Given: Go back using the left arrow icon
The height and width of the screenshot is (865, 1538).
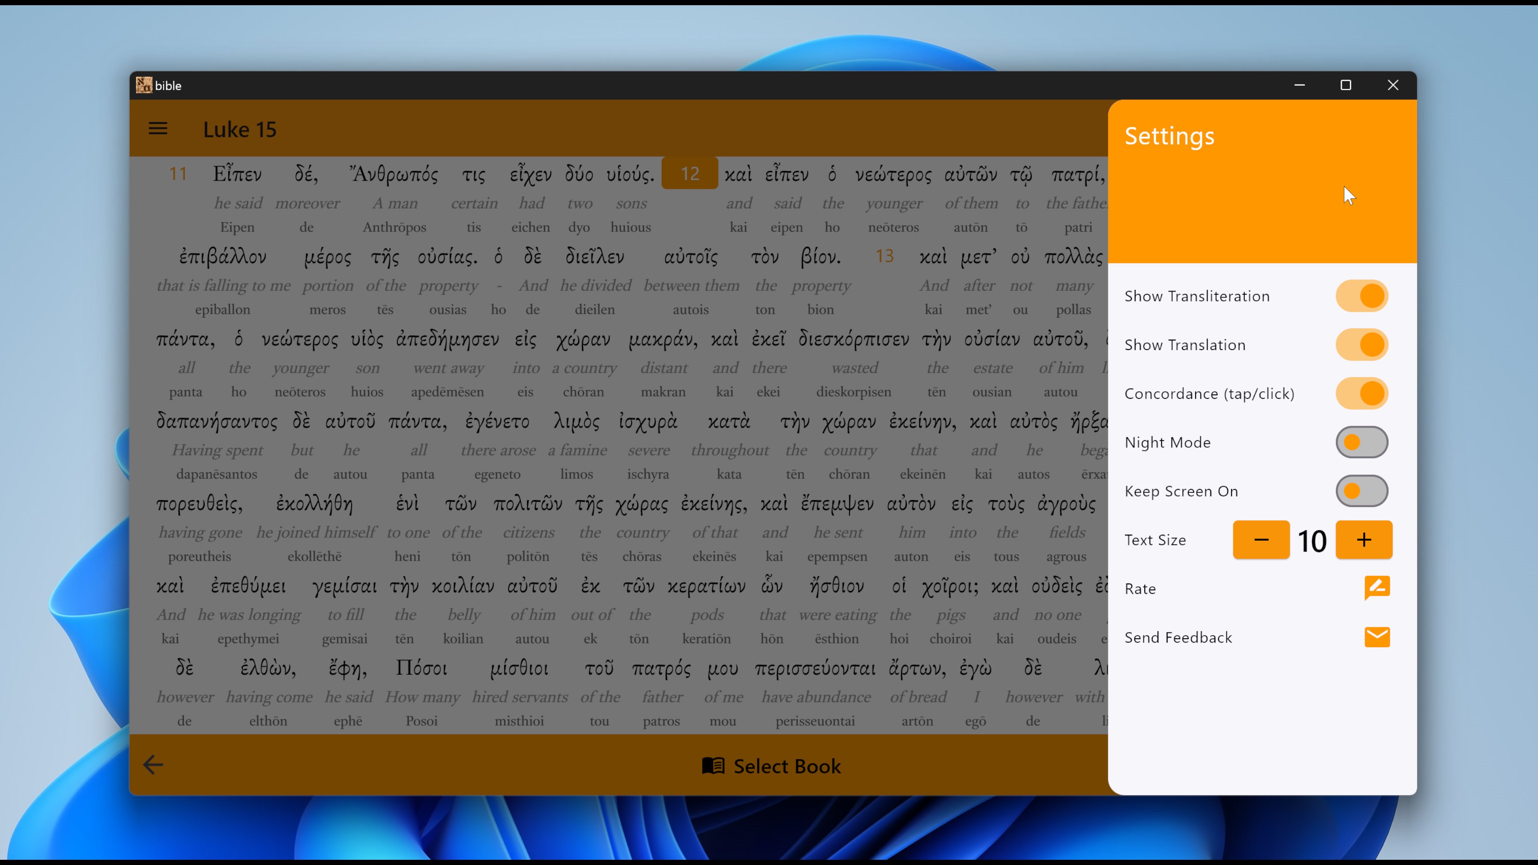Looking at the screenshot, I should pyautogui.click(x=152, y=765).
